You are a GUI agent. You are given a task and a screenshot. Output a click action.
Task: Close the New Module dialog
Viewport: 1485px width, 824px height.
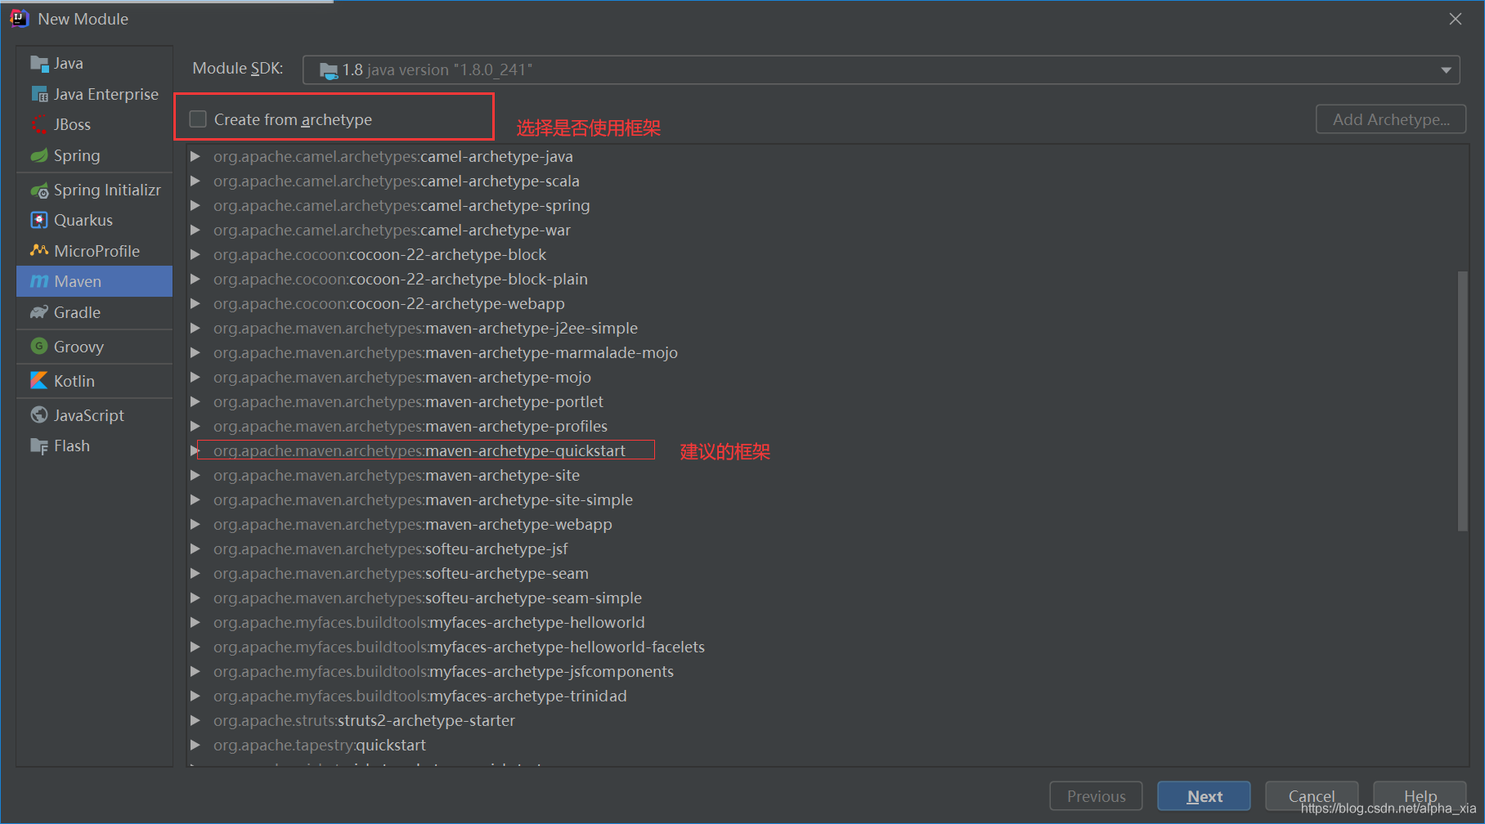1456,19
